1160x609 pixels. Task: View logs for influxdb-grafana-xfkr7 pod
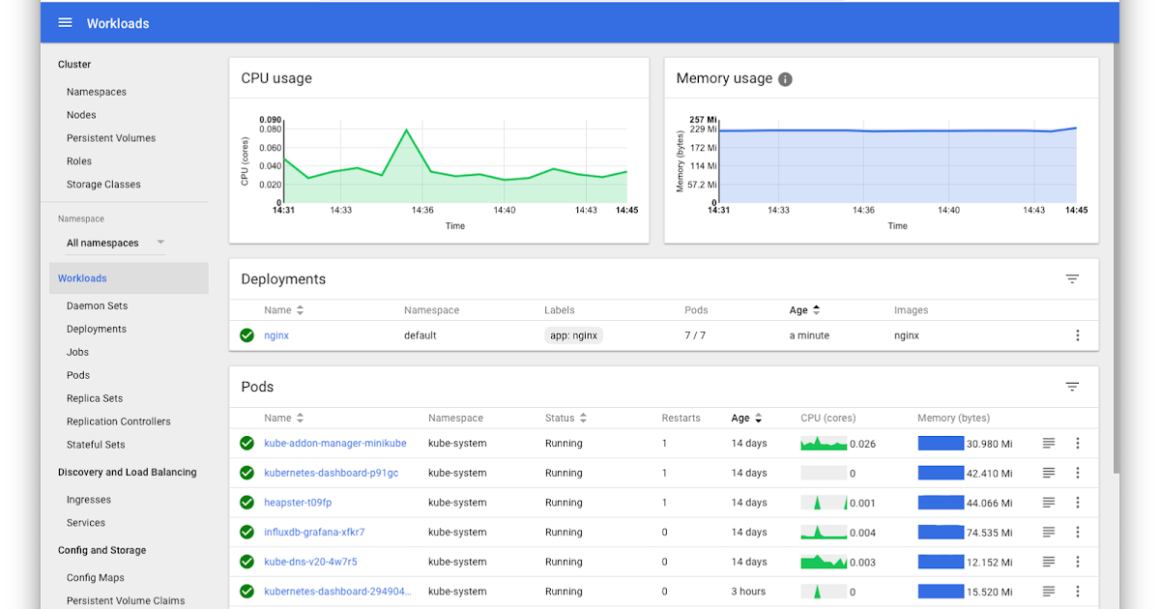coord(1048,532)
